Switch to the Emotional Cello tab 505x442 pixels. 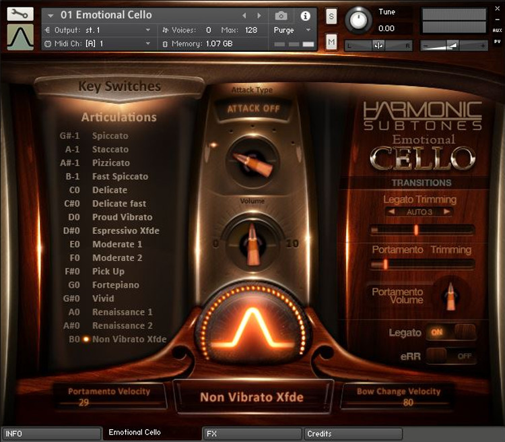[x=152, y=433]
